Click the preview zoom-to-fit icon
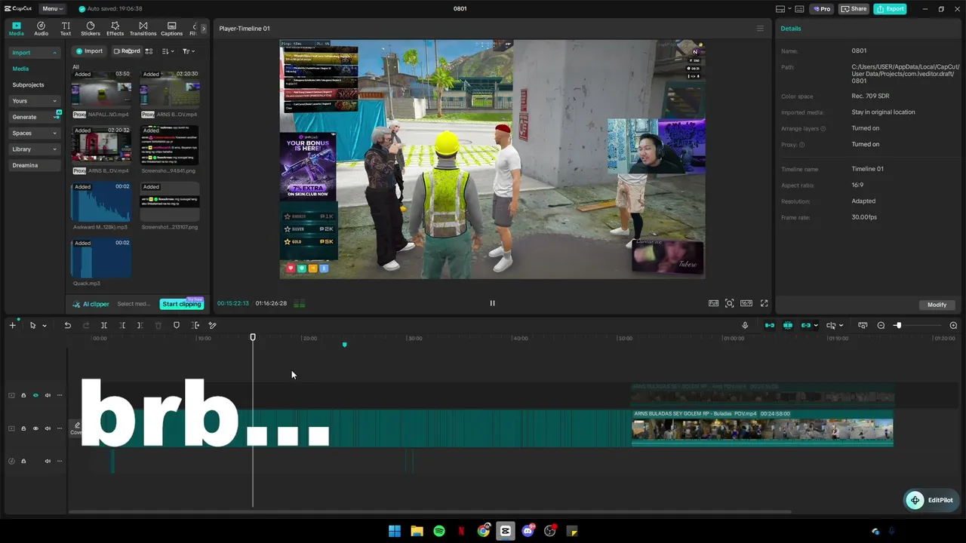The height and width of the screenshot is (543, 966). pyautogui.click(x=730, y=303)
